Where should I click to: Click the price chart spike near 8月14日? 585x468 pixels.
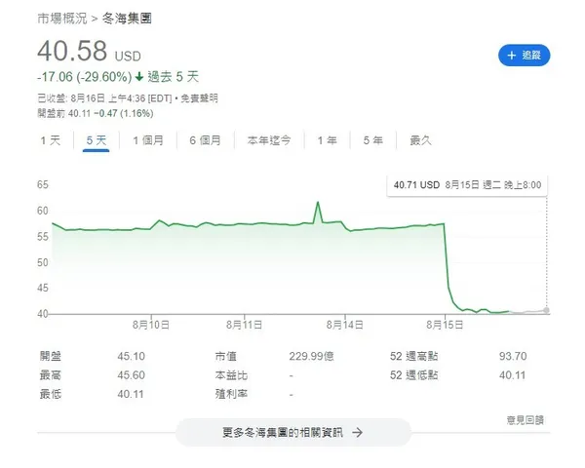point(318,203)
